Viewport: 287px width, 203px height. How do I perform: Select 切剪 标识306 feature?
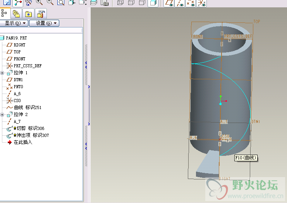point(30,128)
